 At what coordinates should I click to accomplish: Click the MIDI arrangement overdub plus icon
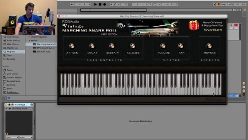click(111, 4)
